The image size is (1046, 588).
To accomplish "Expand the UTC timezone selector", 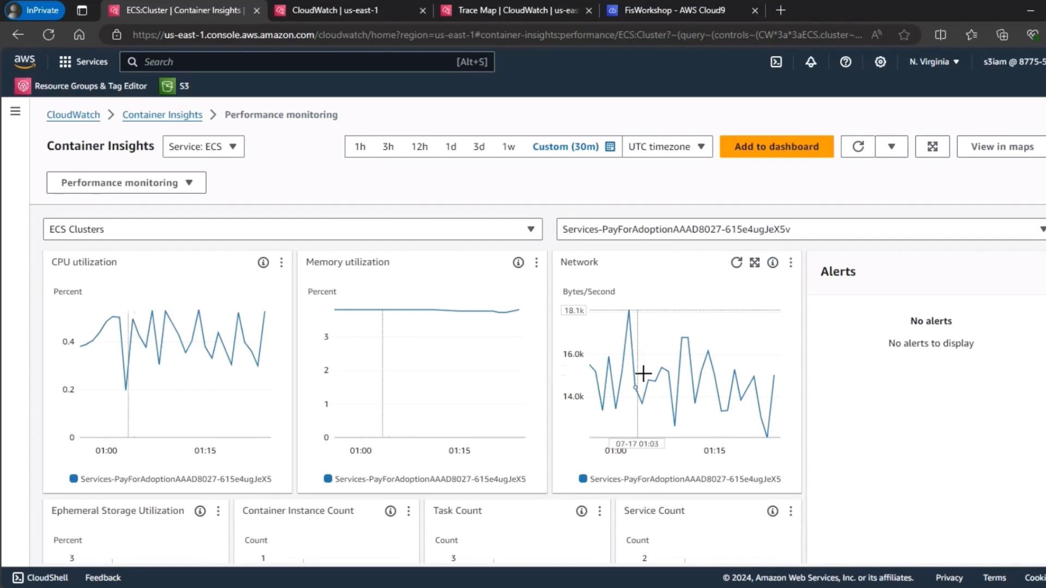I will coord(666,146).
